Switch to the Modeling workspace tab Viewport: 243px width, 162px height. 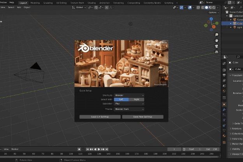(x=35, y=3)
